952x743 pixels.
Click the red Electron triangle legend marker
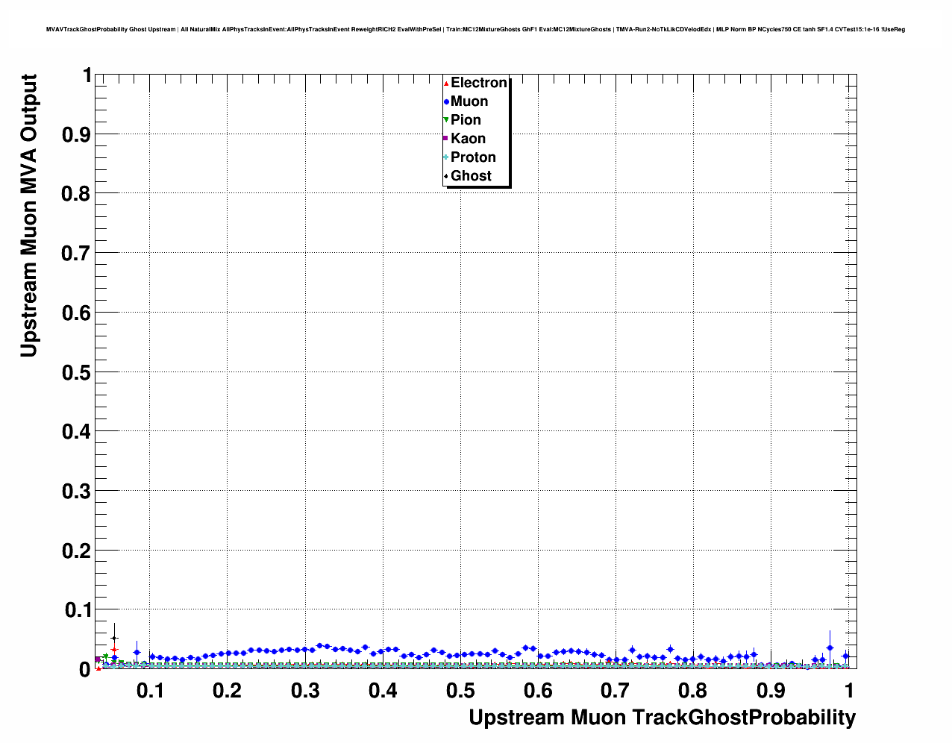[x=446, y=84]
